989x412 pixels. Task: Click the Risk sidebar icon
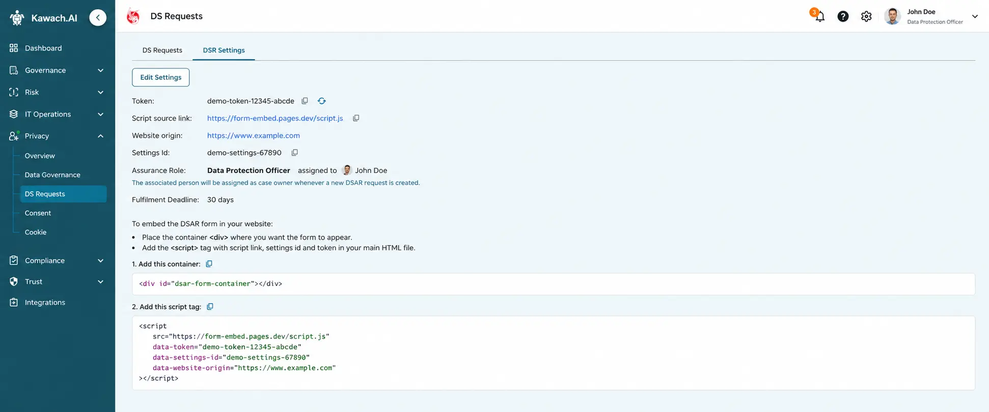point(14,92)
